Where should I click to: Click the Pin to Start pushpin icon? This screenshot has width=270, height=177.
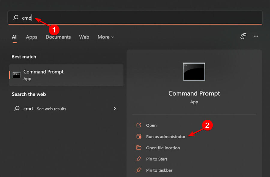tap(139, 159)
